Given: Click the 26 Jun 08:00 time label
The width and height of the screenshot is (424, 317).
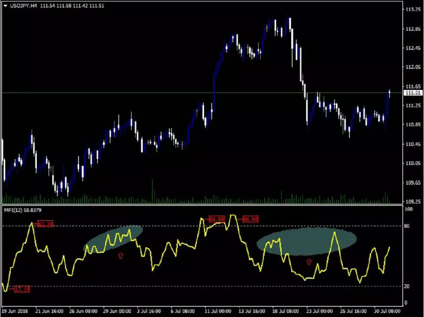Looking at the screenshot, I should click(83, 311).
